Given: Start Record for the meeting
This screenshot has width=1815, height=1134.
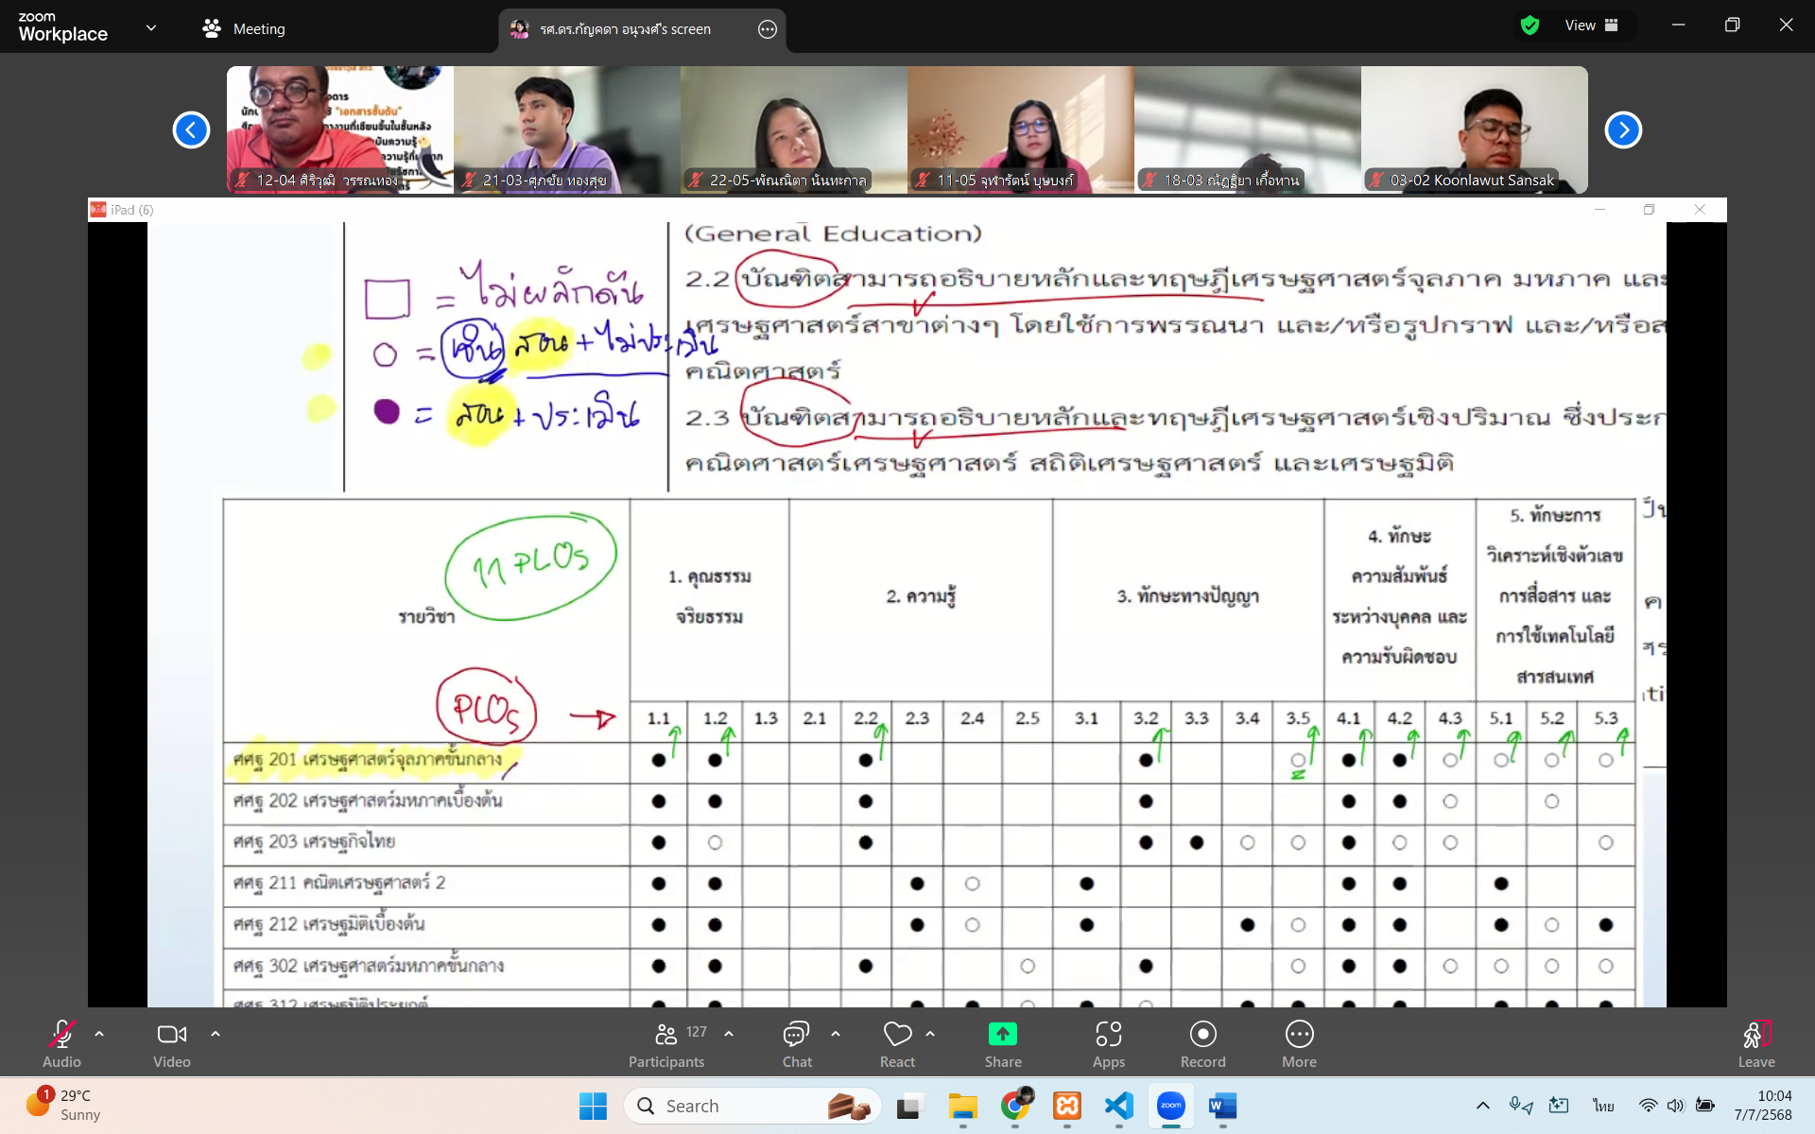Looking at the screenshot, I should pyautogui.click(x=1202, y=1043).
